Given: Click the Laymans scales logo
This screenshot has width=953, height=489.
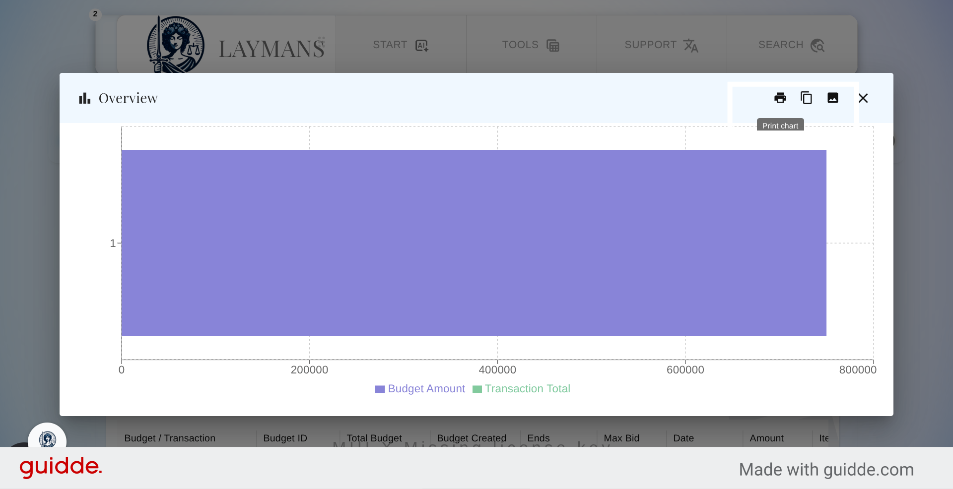Looking at the screenshot, I should point(175,44).
